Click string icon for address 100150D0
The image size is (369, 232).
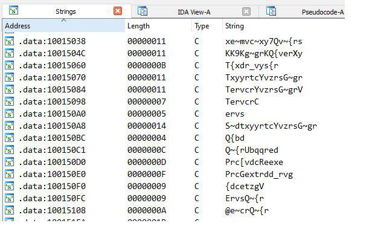[9, 162]
